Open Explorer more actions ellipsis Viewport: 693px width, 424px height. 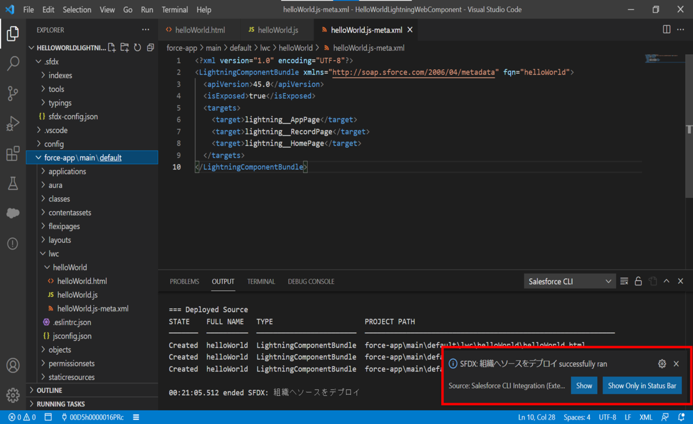[146, 29]
